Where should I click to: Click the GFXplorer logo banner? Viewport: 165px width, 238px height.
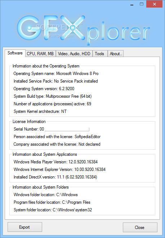(x=83, y=30)
